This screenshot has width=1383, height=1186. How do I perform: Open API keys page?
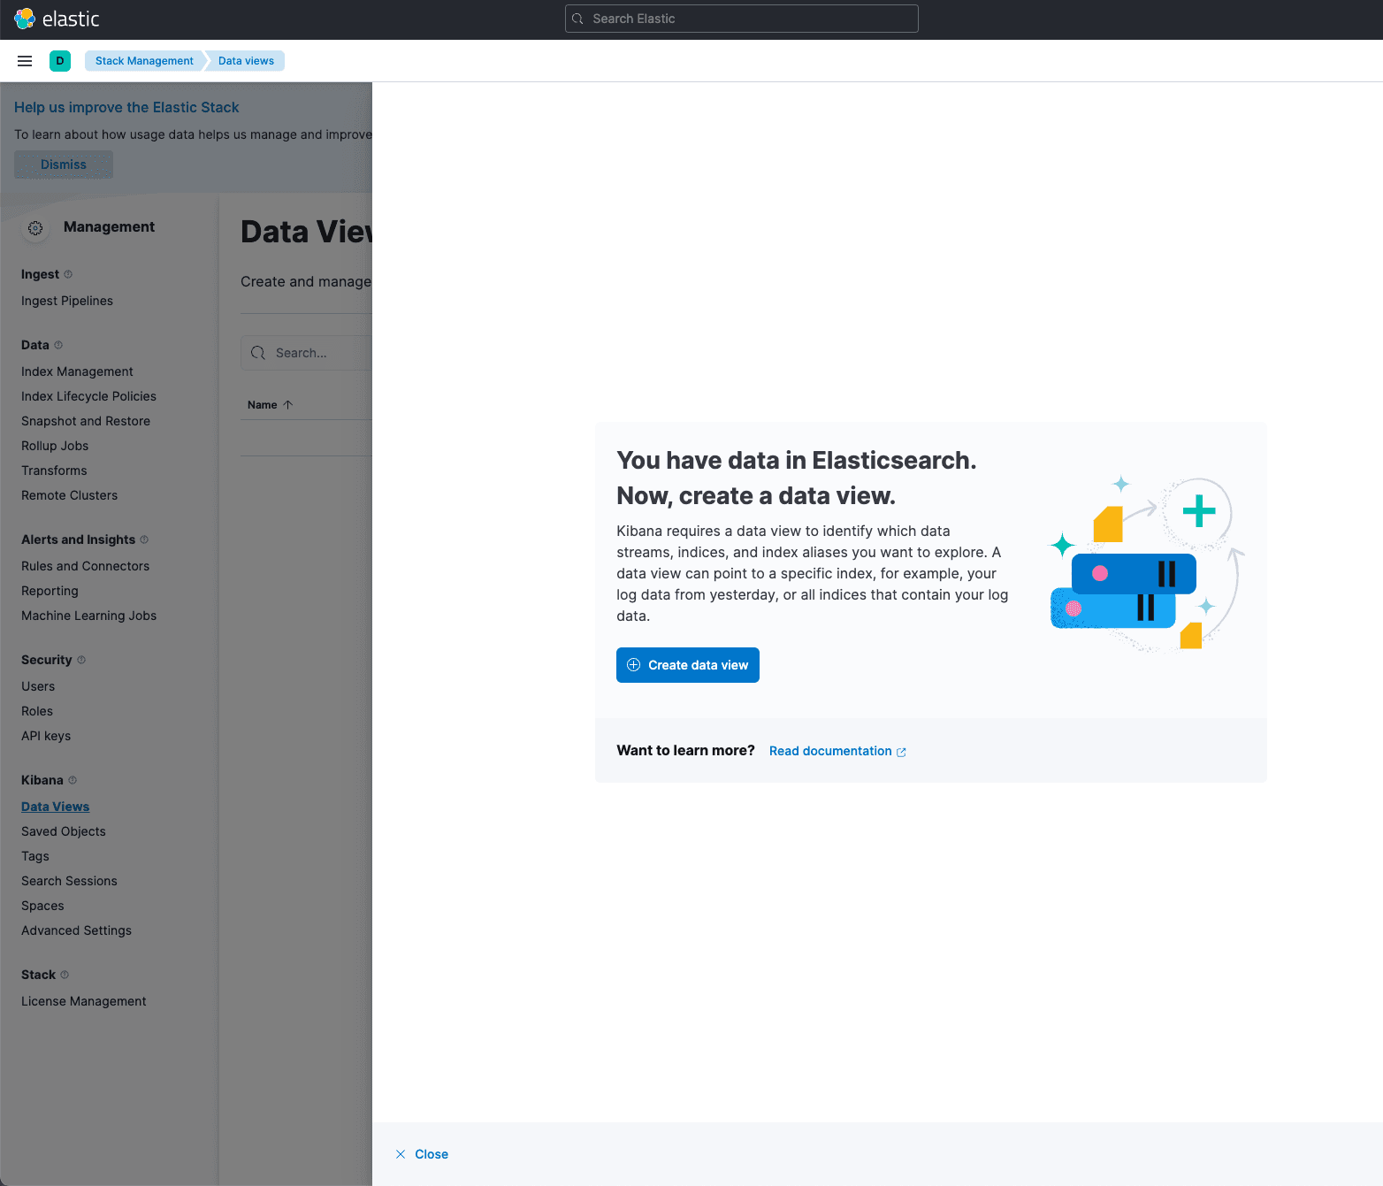(46, 736)
